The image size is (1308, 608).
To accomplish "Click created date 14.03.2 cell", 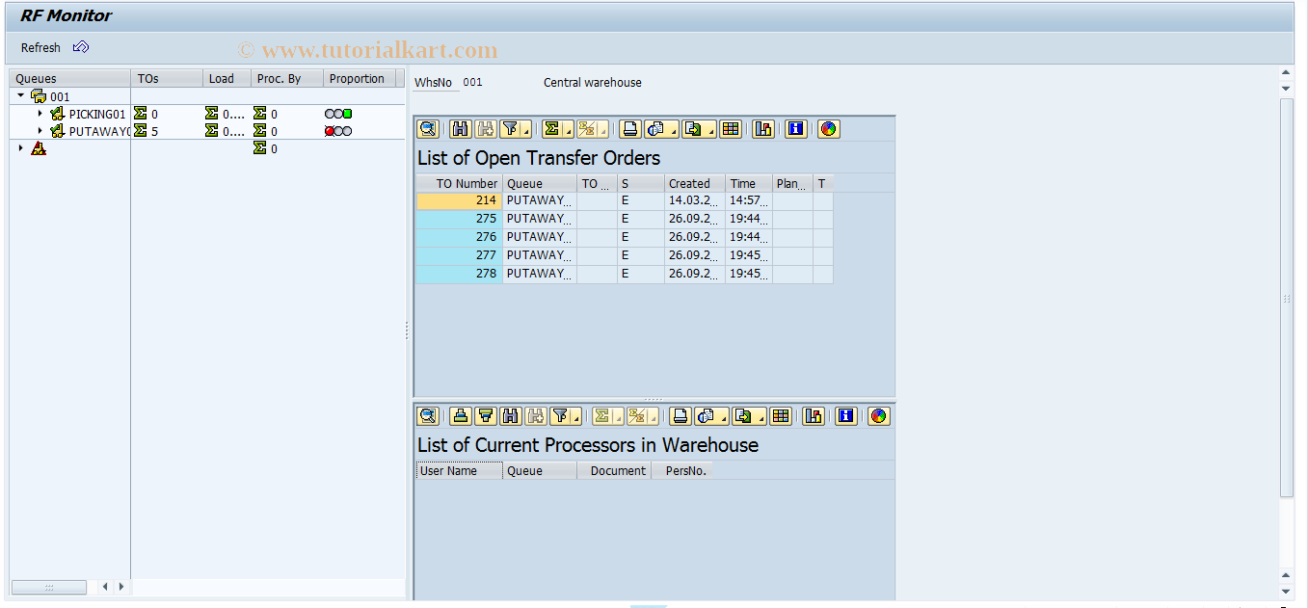I will pos(694,200).
